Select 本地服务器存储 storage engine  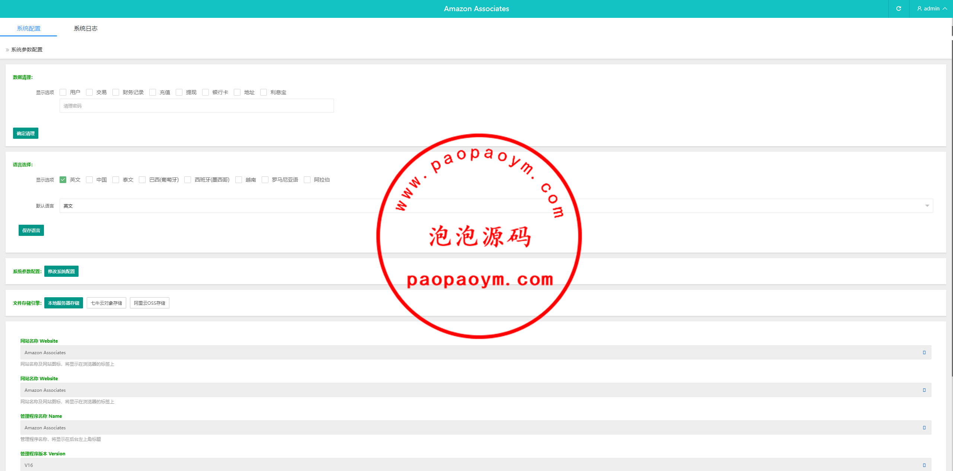pyautogui.click(x=64, y=303)
